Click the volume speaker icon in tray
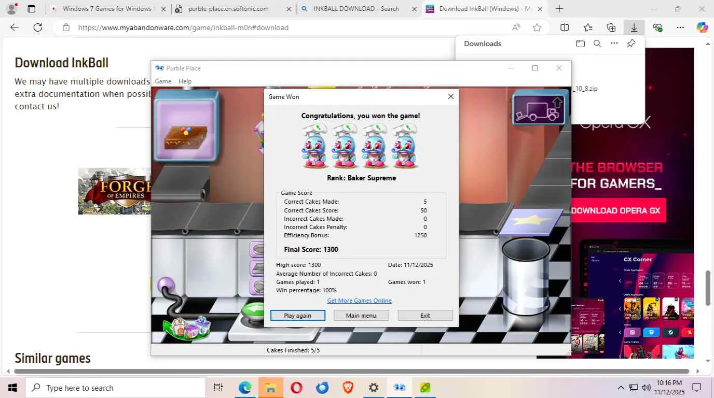The image size is (714, 398). (646, 388)
